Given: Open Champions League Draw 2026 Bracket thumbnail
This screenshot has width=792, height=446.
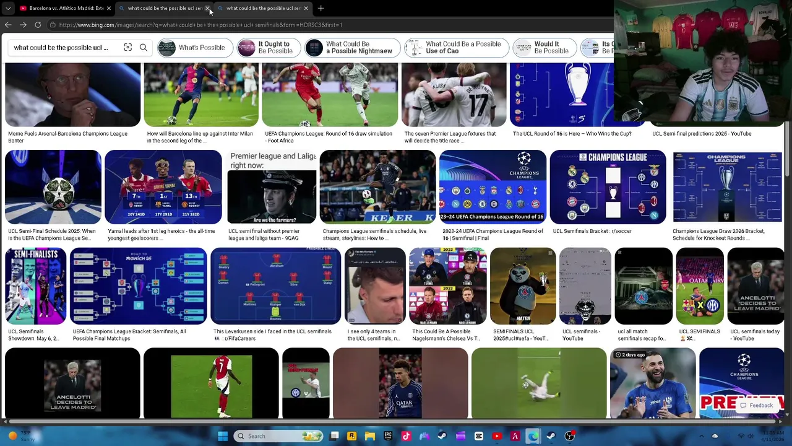Looking at the screenshot, I should click(727, 187).
